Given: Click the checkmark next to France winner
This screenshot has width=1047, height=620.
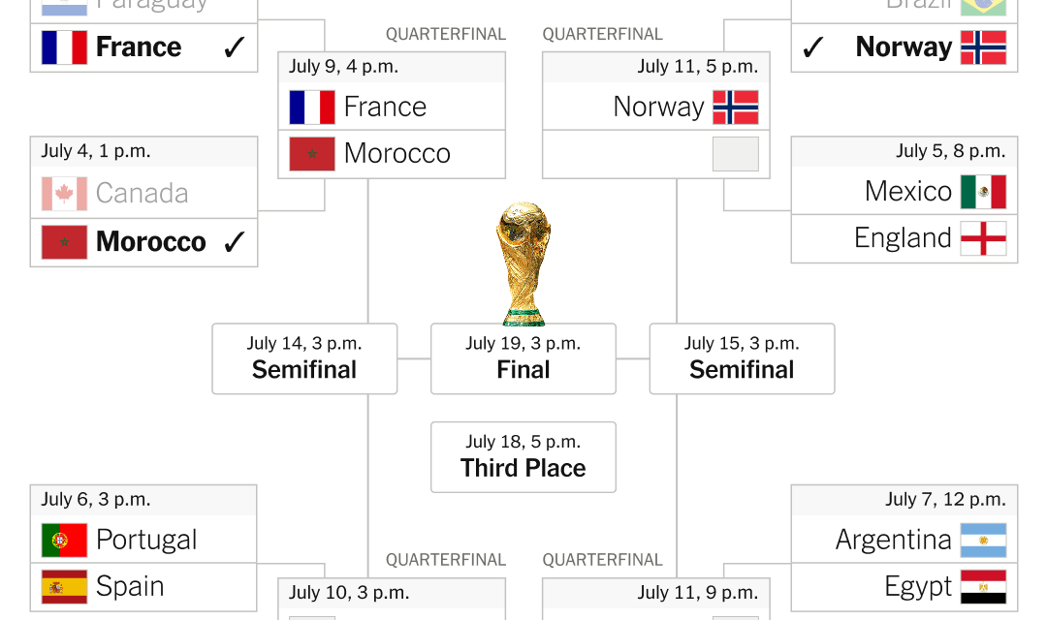Looking at the screenshot, I should point(234,47).
